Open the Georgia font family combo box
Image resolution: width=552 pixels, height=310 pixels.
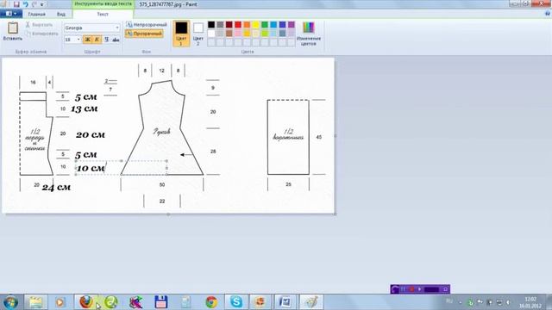pos(92,28)
